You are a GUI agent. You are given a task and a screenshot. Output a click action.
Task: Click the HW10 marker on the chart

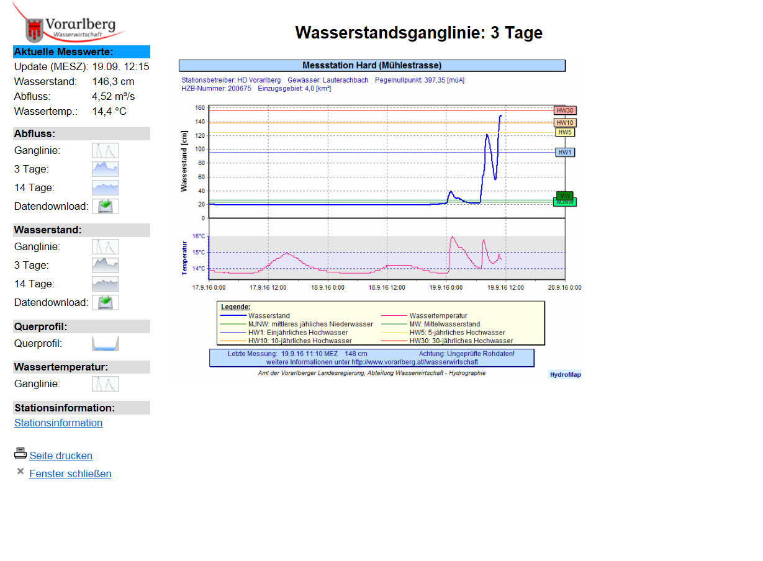(565, 123)
